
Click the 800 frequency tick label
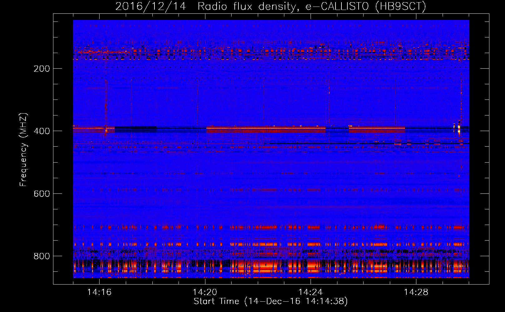coord(42,256)
